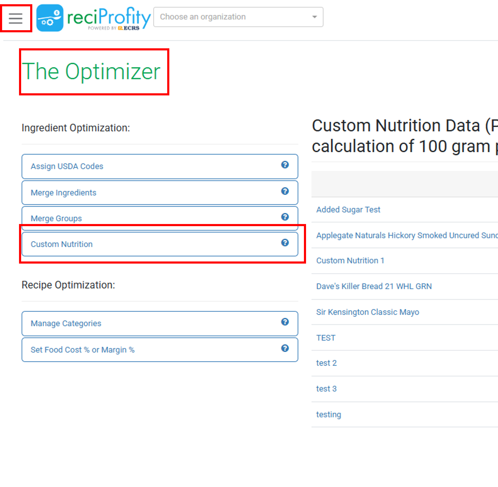Screen dimensions: 498x487
Task: Open the Sir Kensington Classic Mayo record
Action: coord(368,312)
